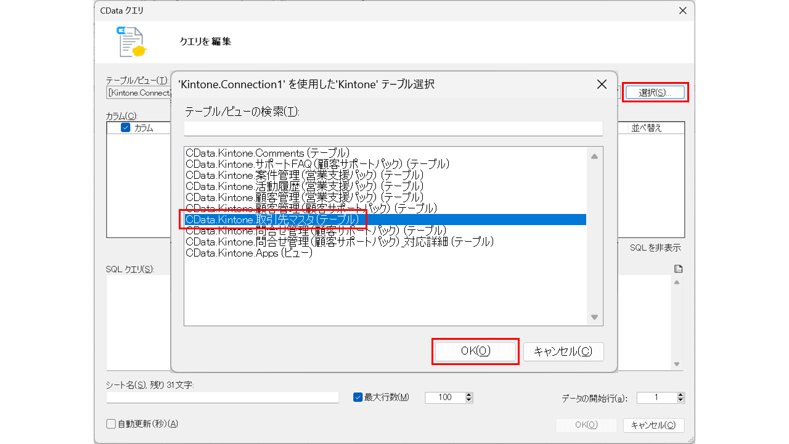Click the シート名 input field
The width and height of the screenshot is (789, 444).
coord(223,398)
